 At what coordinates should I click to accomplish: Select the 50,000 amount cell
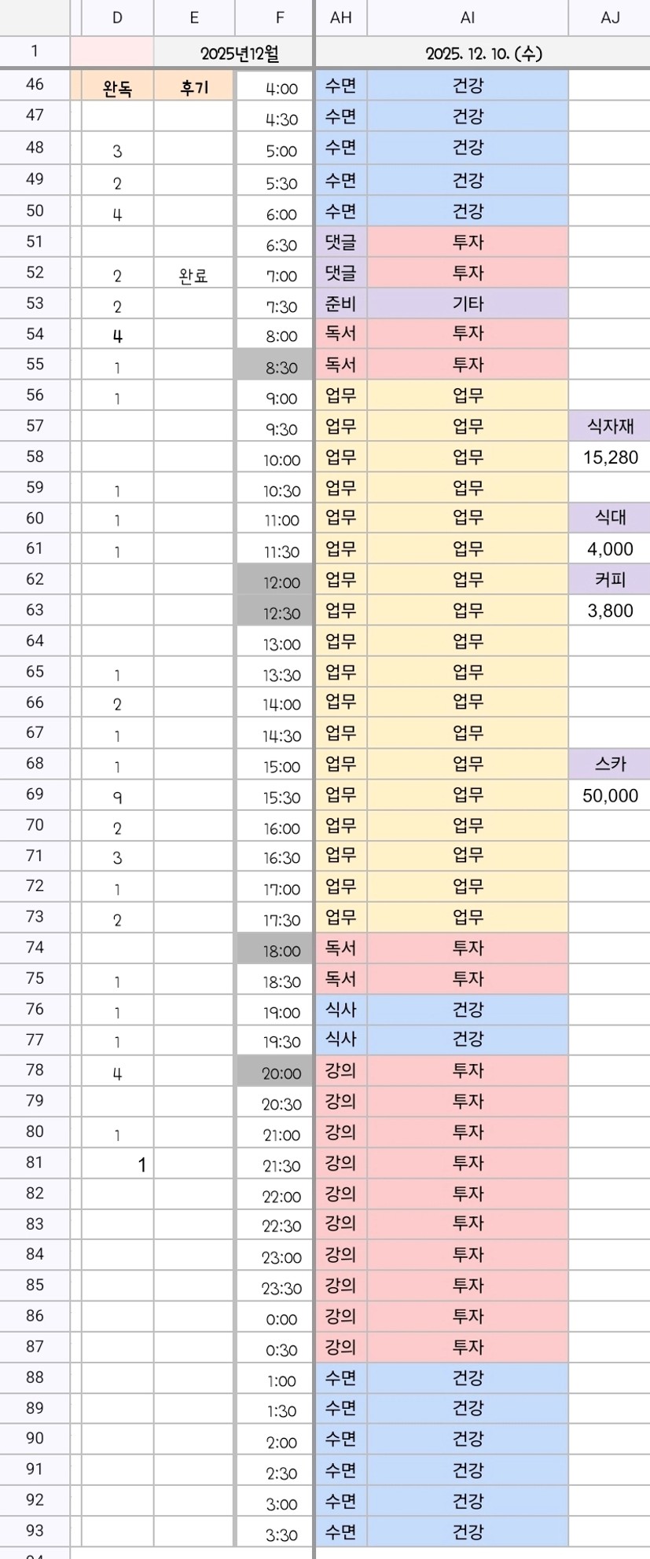pyautogui.click(x=610, y=795)
